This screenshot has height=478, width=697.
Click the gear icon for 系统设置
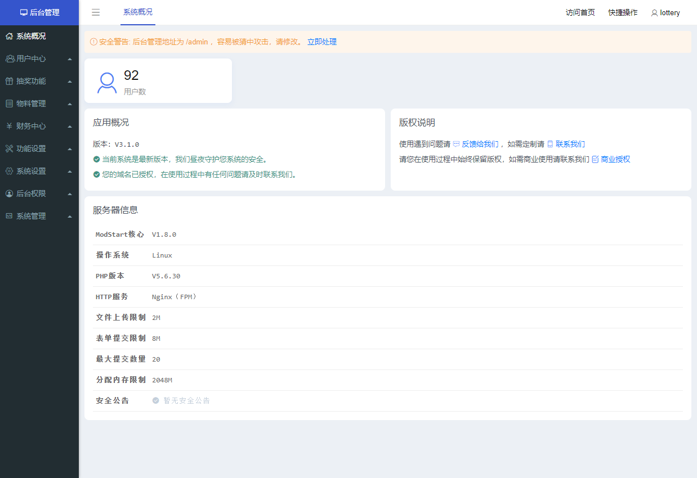tap(10, 171)
